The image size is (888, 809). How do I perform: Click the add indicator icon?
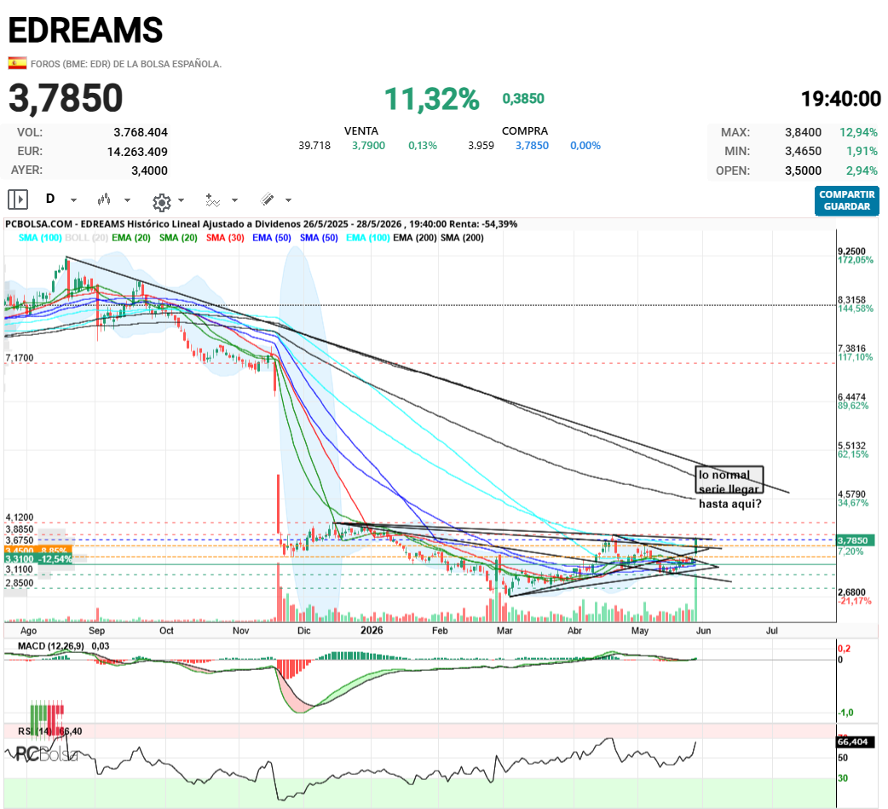click(x=212, y=199)
